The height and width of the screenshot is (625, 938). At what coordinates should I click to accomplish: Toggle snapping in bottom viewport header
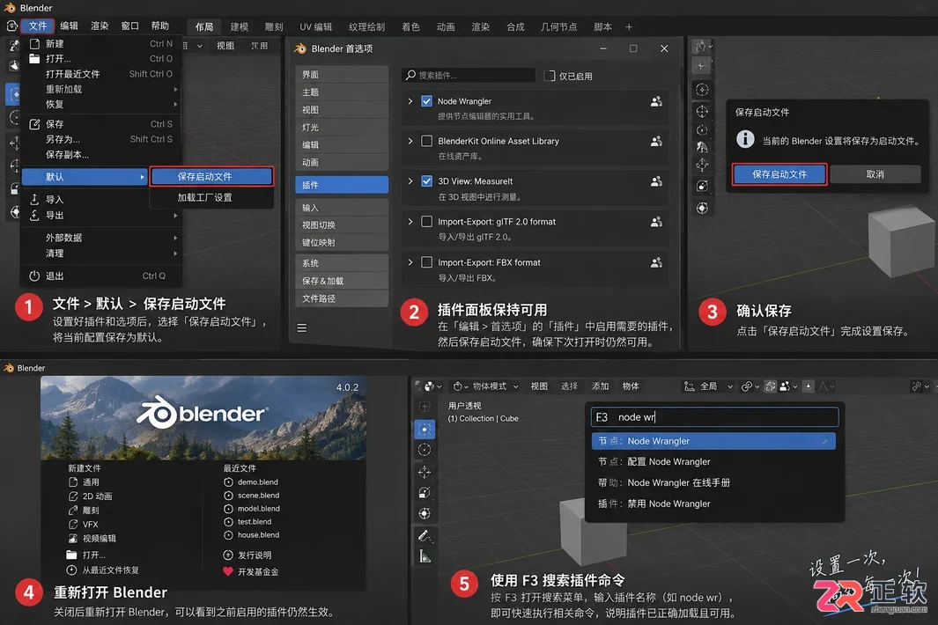770,386
